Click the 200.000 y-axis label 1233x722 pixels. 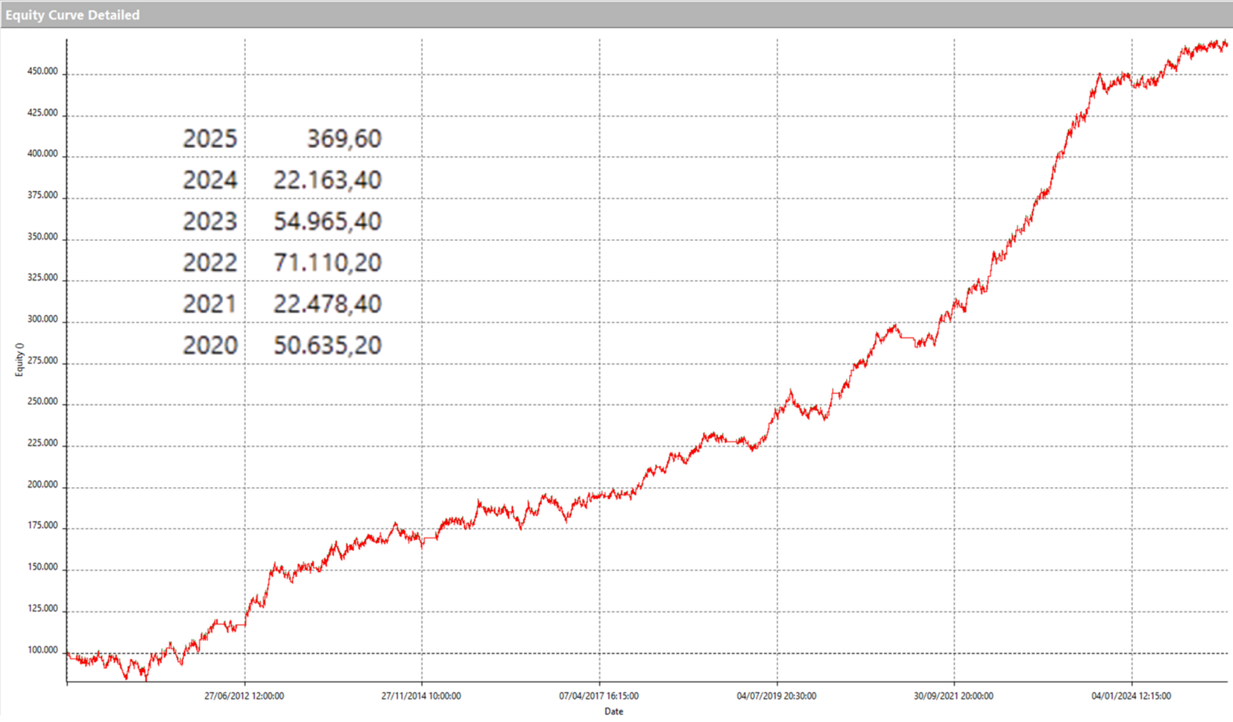tap(42, 485)
